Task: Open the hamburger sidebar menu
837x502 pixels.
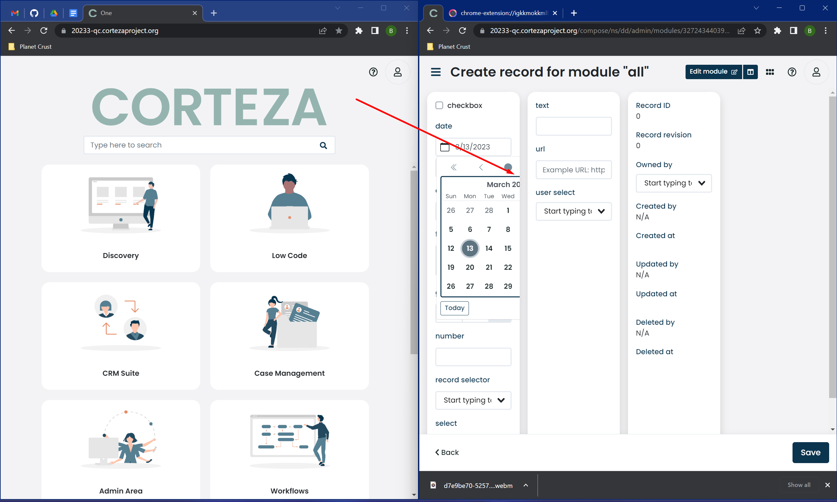Action: (435, 72)
